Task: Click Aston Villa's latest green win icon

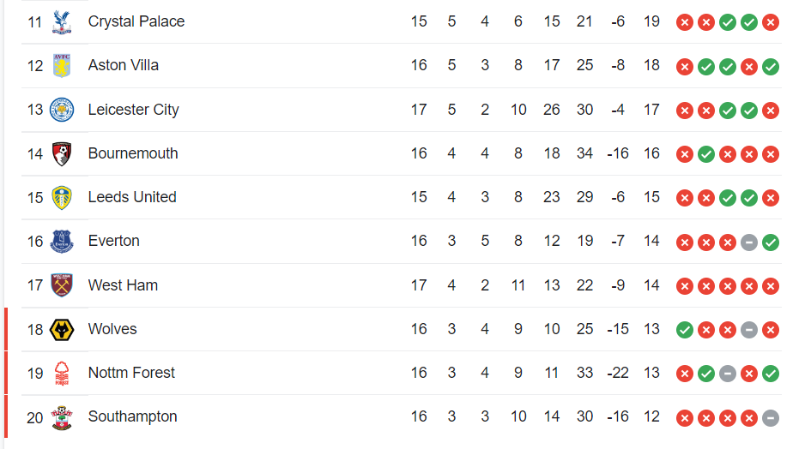Action: point(771,67)
